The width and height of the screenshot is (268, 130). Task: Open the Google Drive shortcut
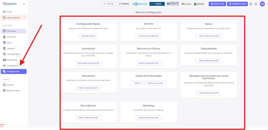pos(199,4)
